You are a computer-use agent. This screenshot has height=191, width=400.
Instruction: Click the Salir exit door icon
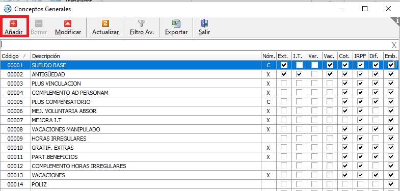pyautogui.click(x=204, y=23)
